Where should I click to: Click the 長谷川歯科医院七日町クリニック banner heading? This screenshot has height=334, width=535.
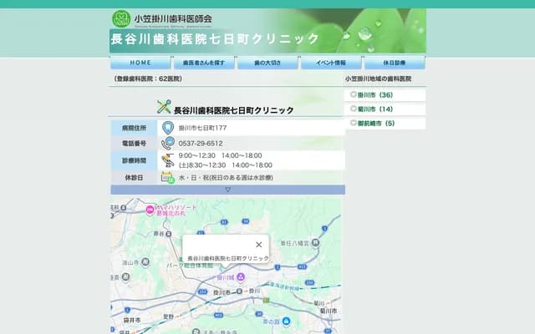point(215,39)
